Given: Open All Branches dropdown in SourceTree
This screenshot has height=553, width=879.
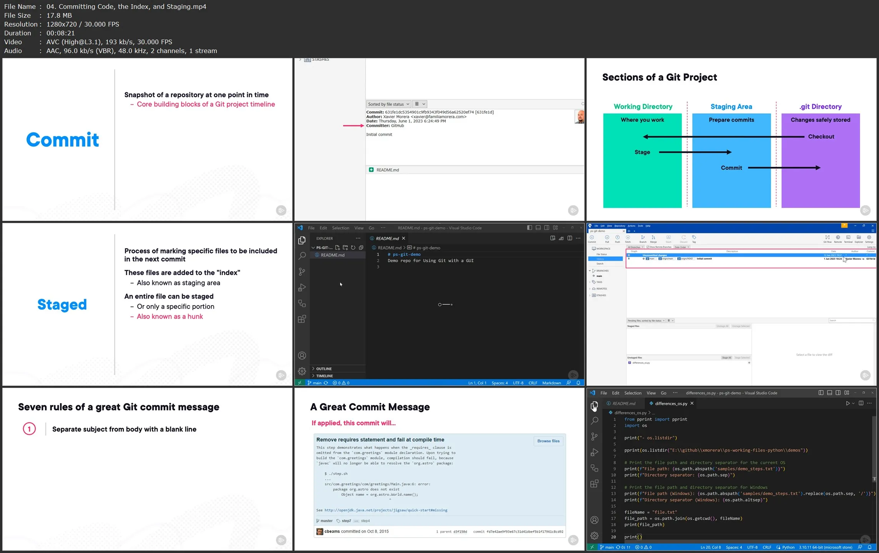Looking at the screenshot, I should [635, 247].
